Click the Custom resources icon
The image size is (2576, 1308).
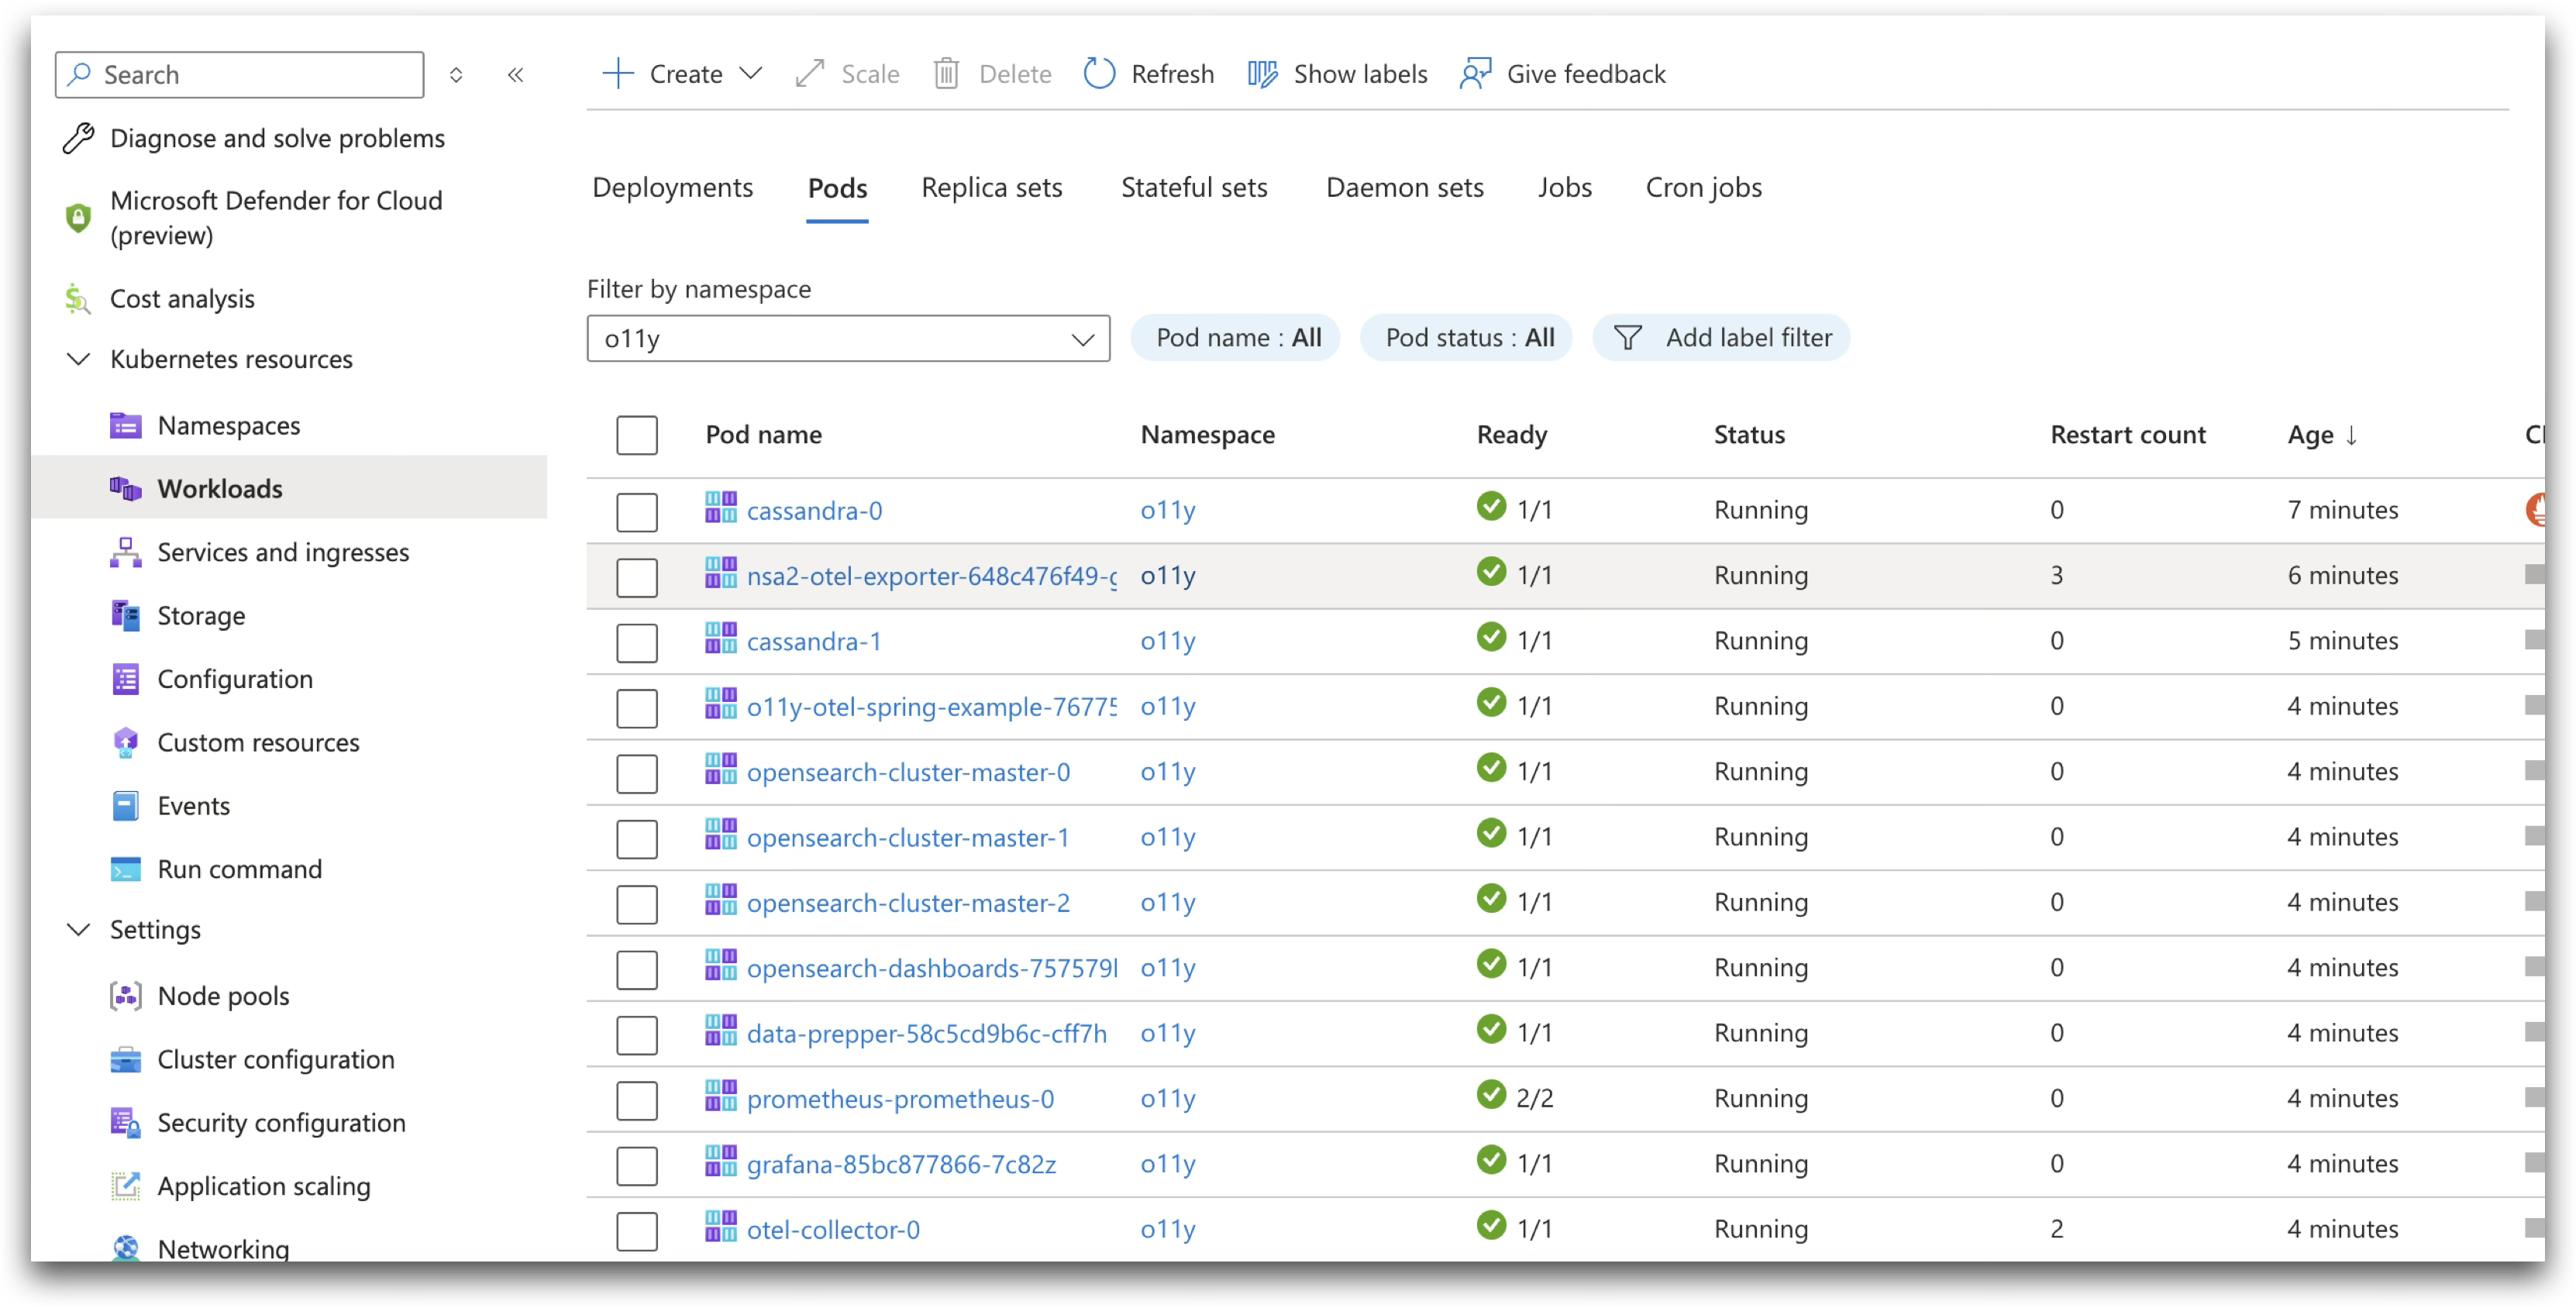click(x=125, y=743)
